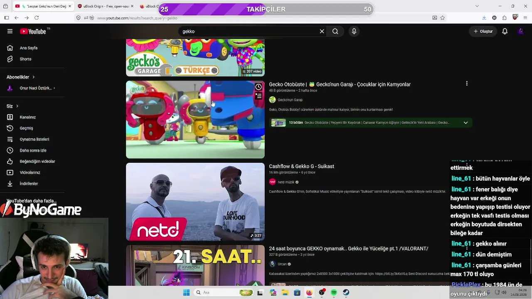Open İndirilenler downloads in sidebar
Screen dimensions: 532x299
[x=32, y=184]
